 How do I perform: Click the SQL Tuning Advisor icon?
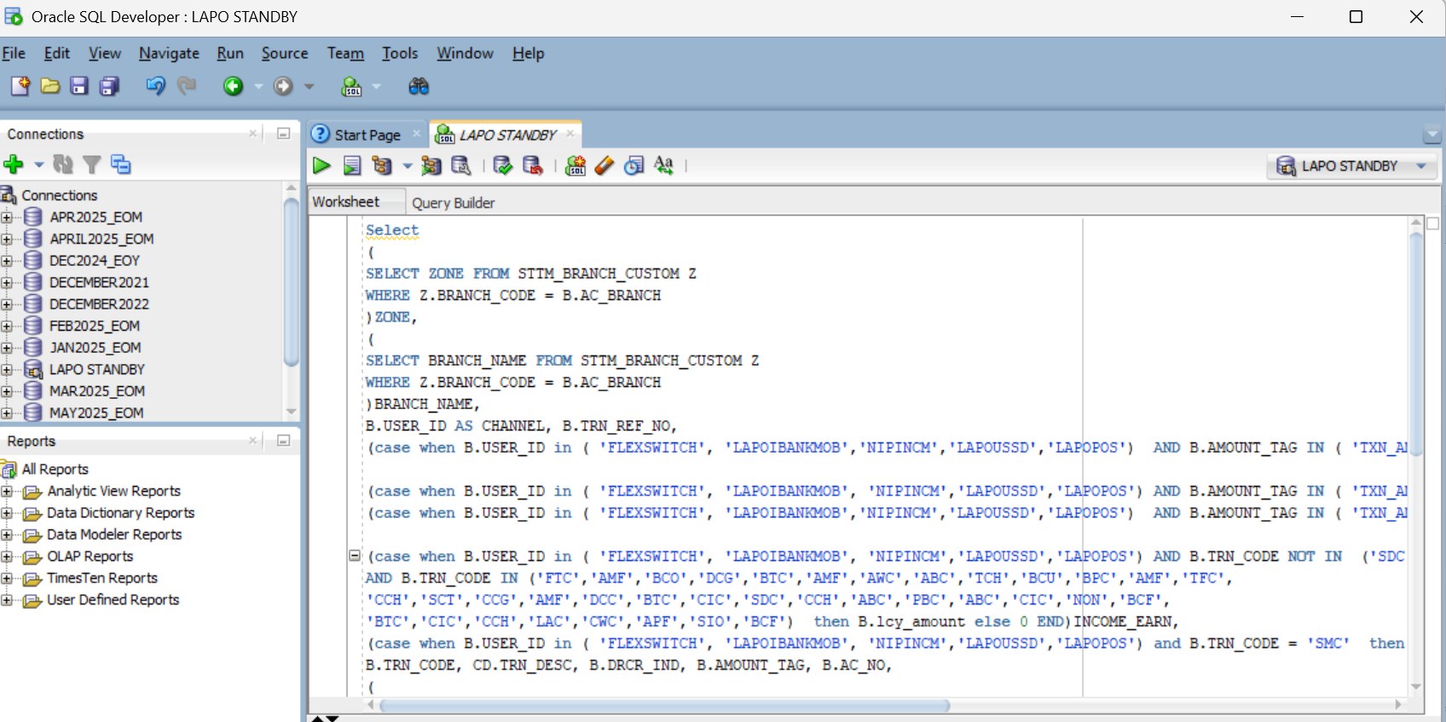pos(461,166)
